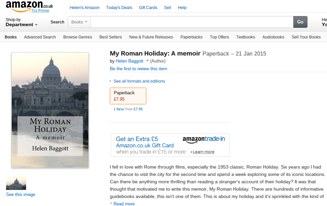
Task: Open the Books search category dropdown
Action: click(x=79, y=22)
